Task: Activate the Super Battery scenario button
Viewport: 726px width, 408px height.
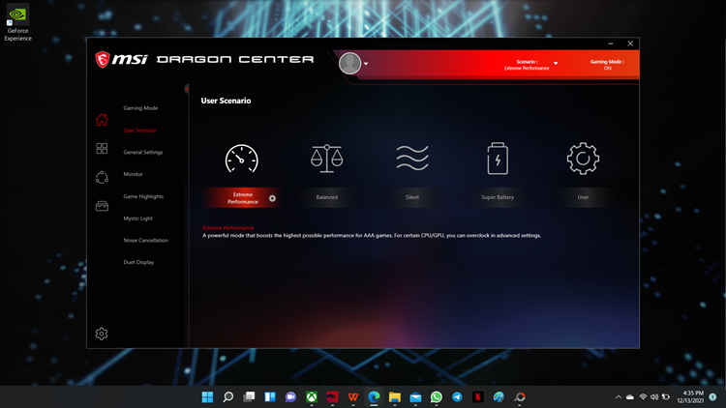Action: tap(498, 197)
